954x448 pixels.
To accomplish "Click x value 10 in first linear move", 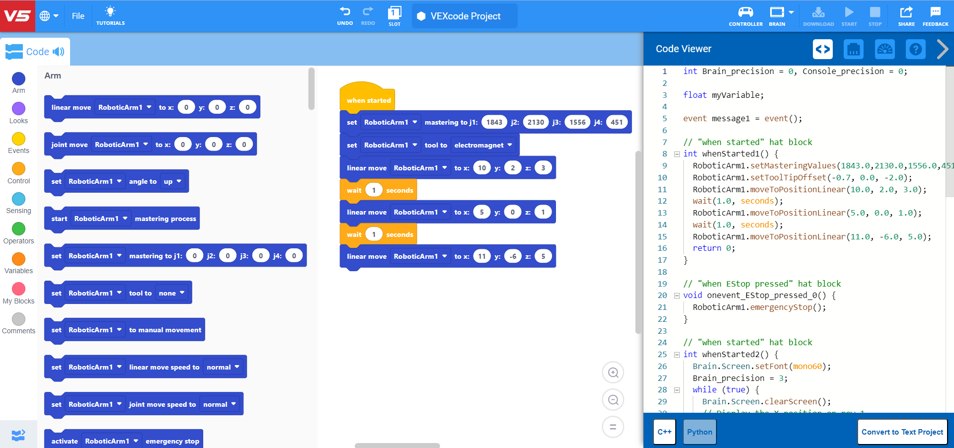I will 482,168.
